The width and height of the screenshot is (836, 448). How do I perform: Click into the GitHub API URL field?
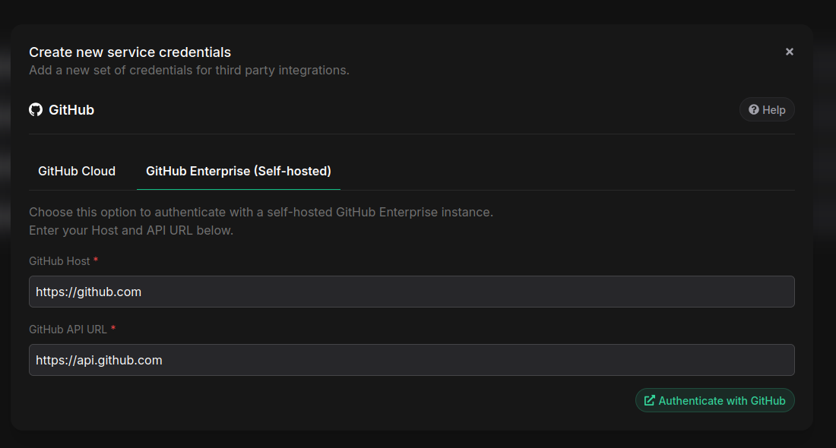point(411,360)
